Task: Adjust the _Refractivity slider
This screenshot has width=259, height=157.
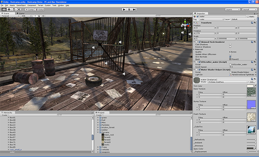Action: click(251, 140)
